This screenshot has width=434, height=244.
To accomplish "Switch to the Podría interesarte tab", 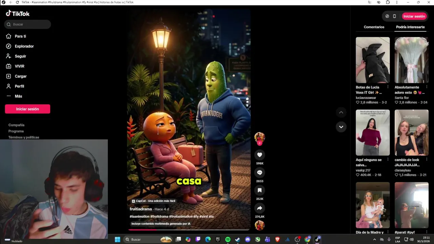I will (x=410, y=27).
